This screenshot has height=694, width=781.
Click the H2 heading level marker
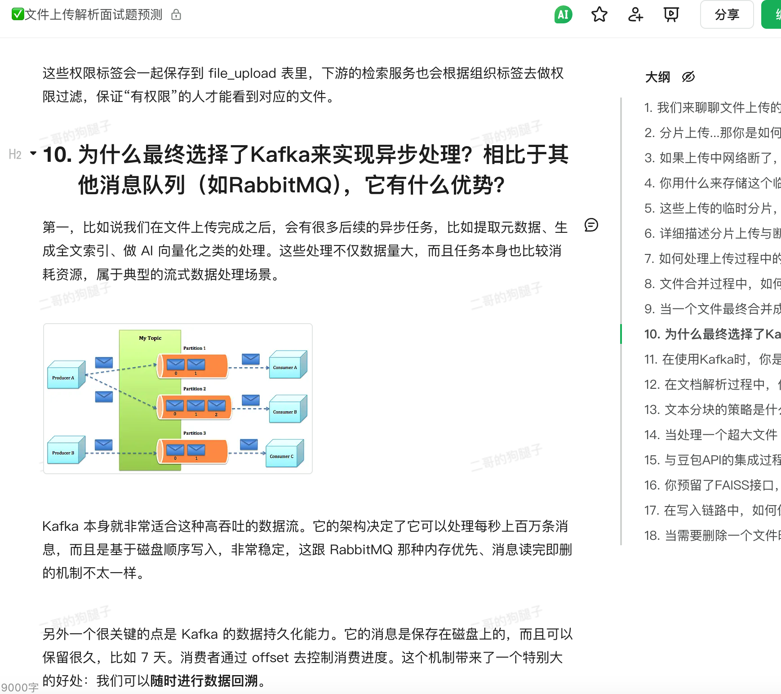tap(15, 155)
